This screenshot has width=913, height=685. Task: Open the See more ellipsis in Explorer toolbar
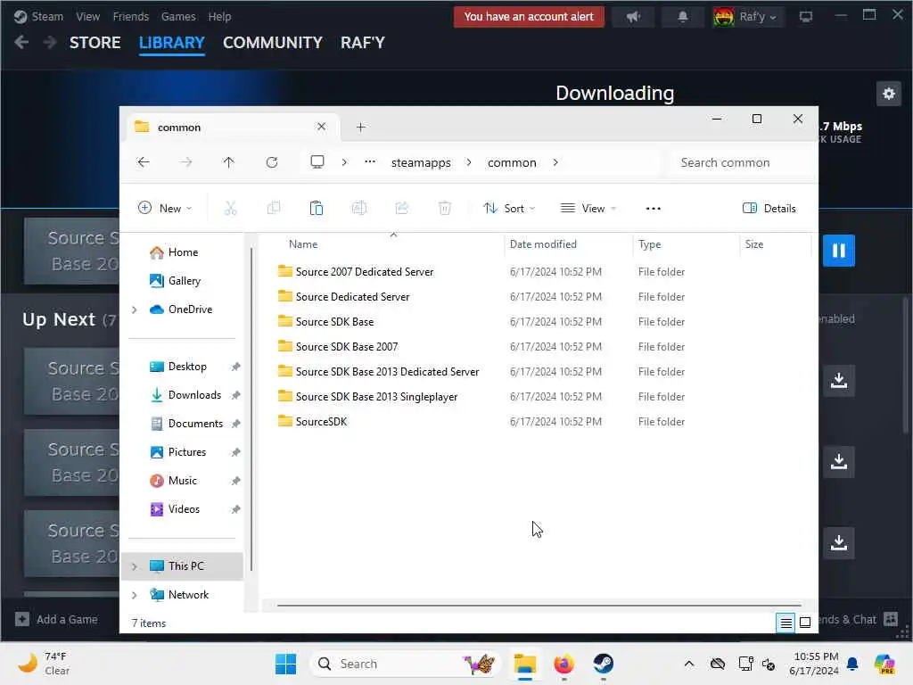point(654,209)
